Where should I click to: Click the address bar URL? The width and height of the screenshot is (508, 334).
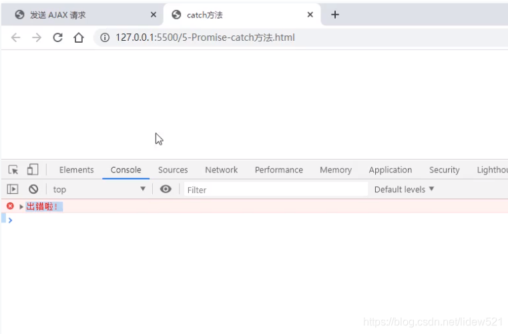205,37
